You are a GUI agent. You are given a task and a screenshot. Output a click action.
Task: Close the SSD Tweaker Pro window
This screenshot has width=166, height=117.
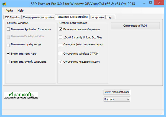coord(159,3)
